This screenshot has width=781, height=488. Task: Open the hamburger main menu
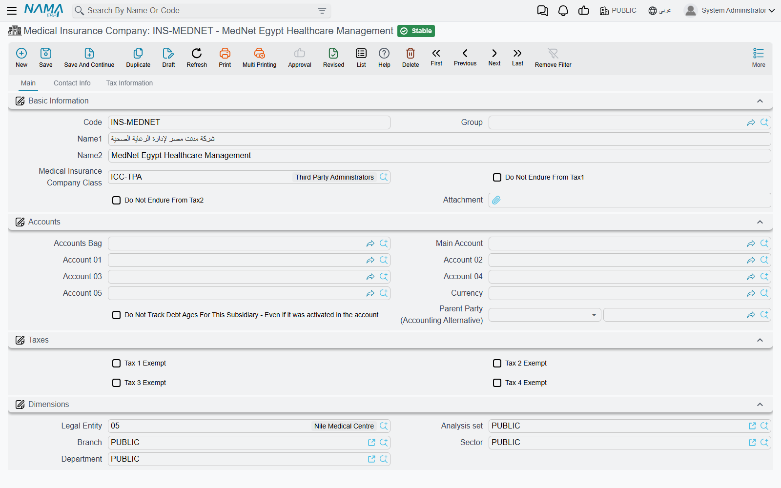[12, 10]
